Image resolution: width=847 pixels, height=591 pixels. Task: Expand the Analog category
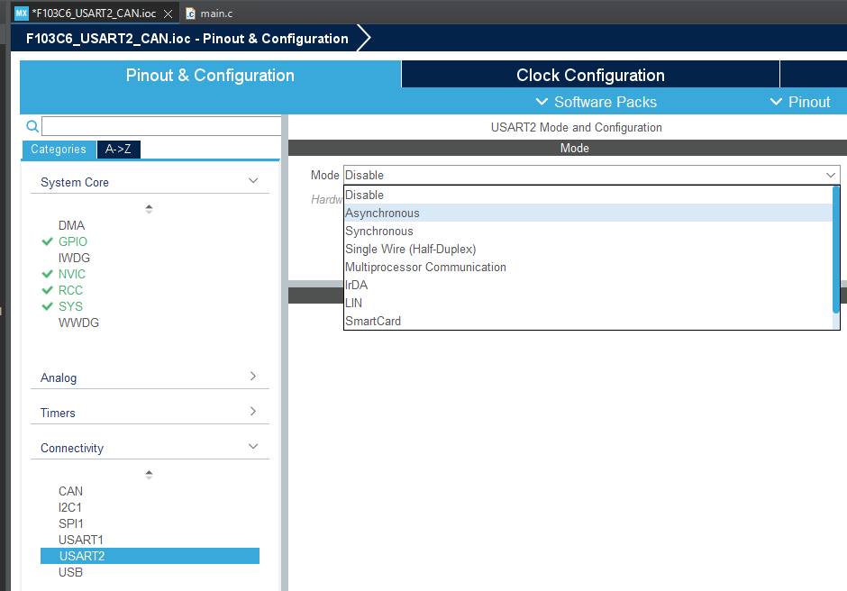click(x=253, y=377)
